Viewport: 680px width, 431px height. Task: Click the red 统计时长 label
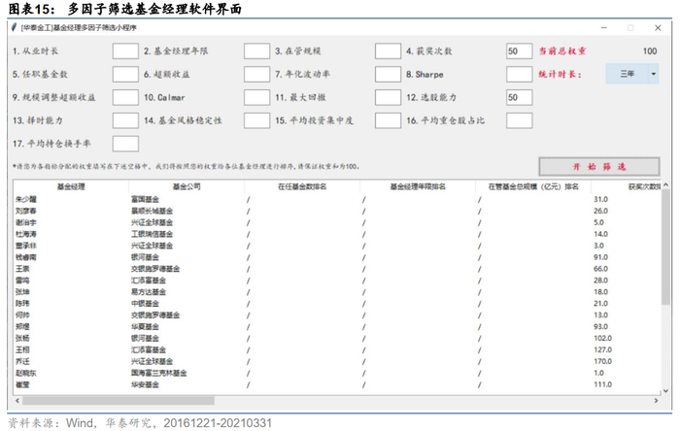click(x=560, y=74)
